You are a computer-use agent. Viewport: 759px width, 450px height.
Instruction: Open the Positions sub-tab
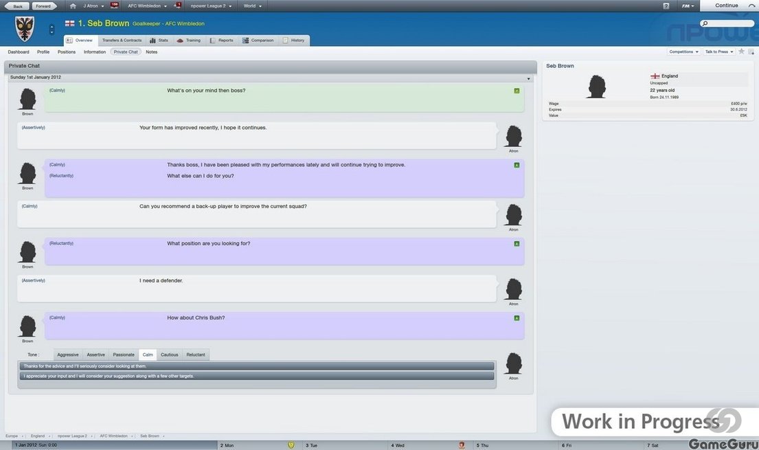67,52
